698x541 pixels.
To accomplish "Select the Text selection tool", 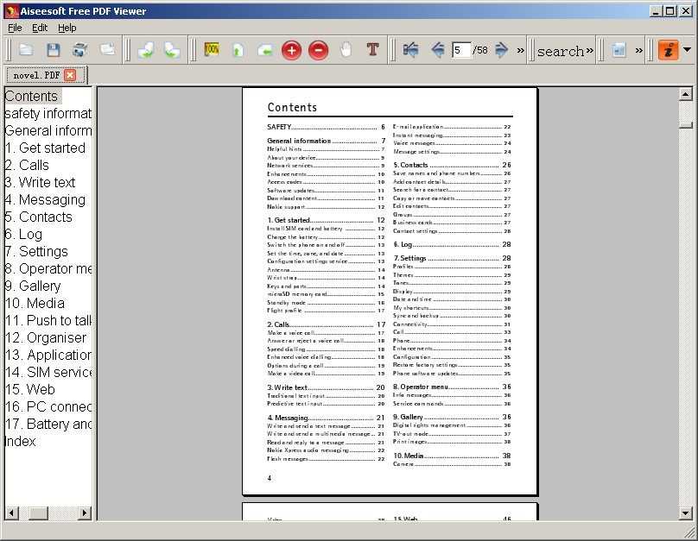I will pos(372,50).
